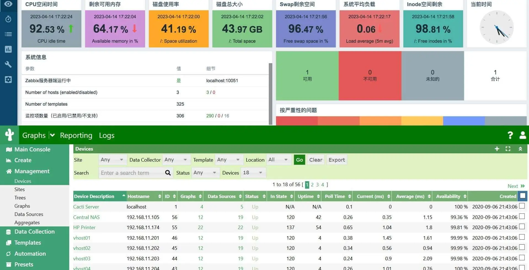Select the Central NAS row checkbox
Image resolution: width=529 pixels, height=270 pixels.
[522, 216]
